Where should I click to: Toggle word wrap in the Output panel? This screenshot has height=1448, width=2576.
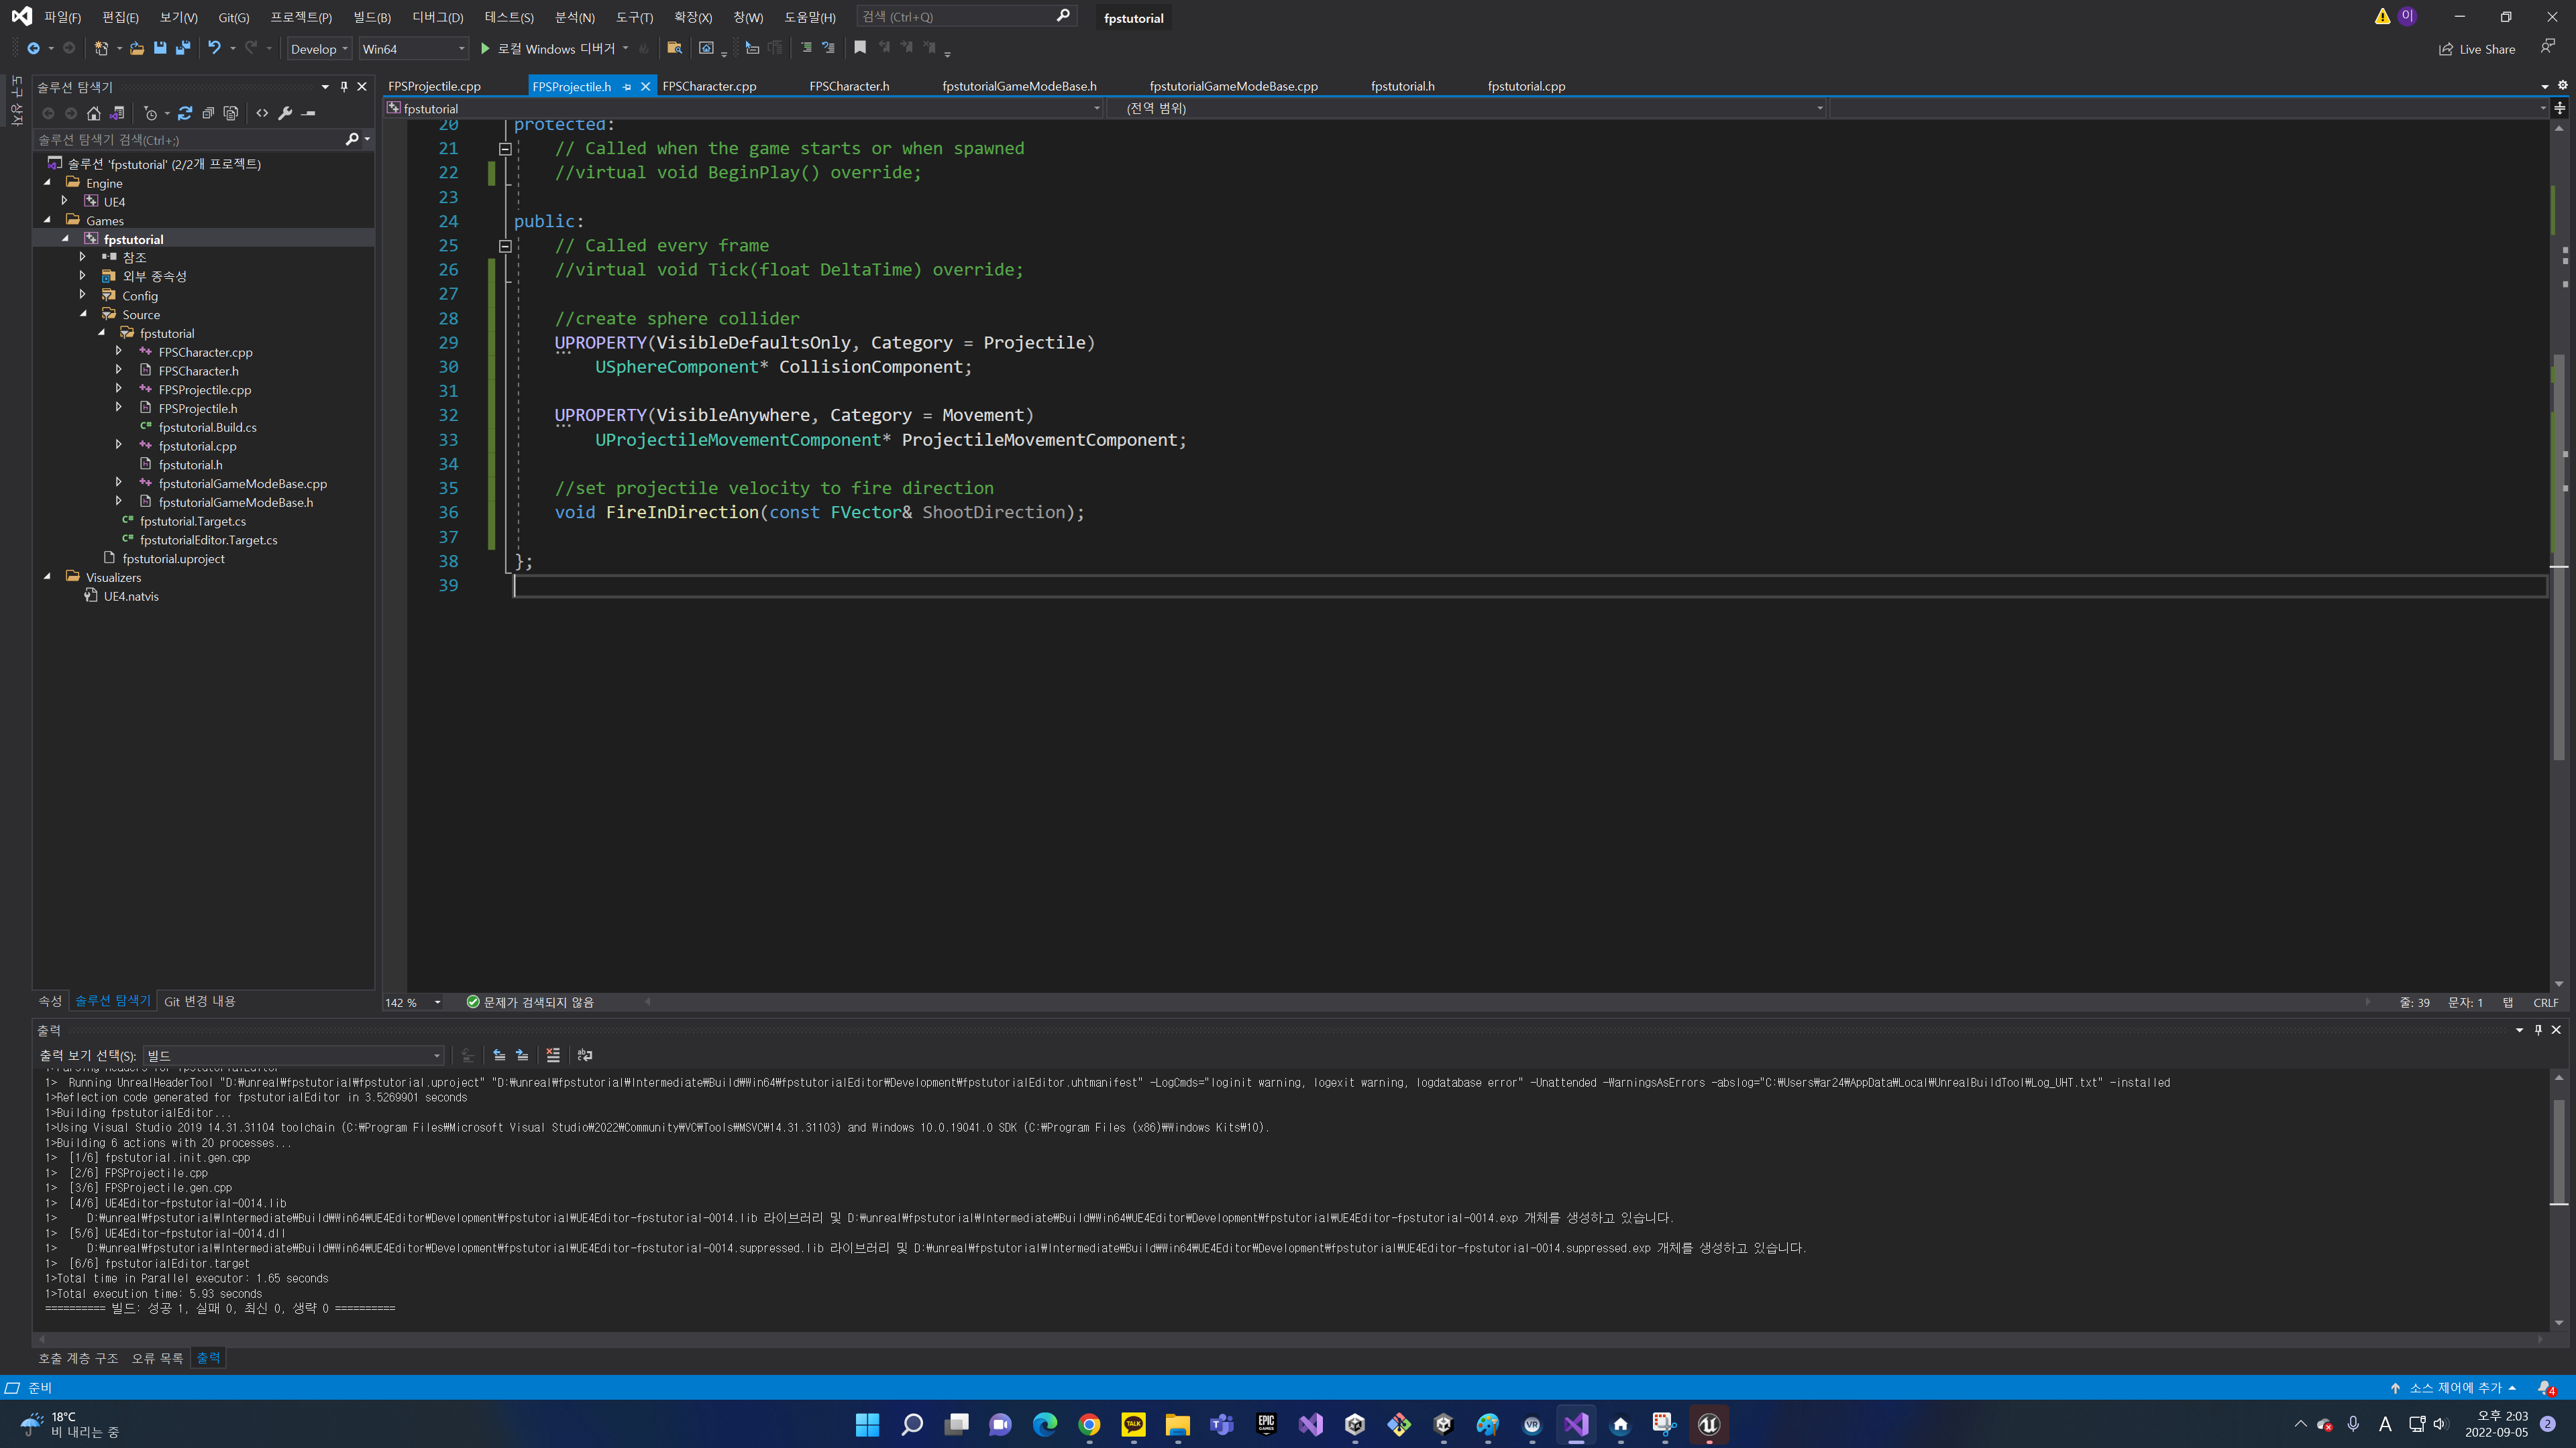click(585, 1055)
